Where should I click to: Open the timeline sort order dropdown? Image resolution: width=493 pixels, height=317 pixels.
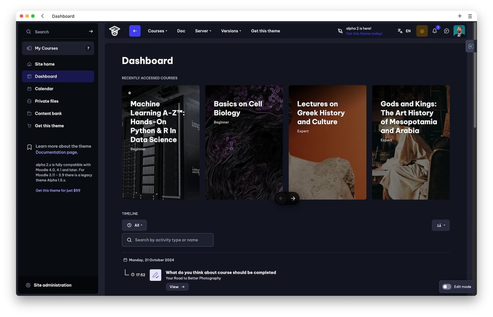click(441, 225)
